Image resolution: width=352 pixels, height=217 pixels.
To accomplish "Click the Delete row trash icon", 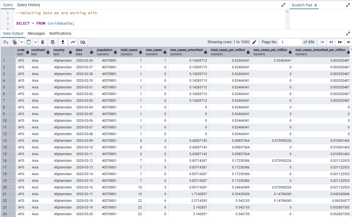I will pos(43,42).
